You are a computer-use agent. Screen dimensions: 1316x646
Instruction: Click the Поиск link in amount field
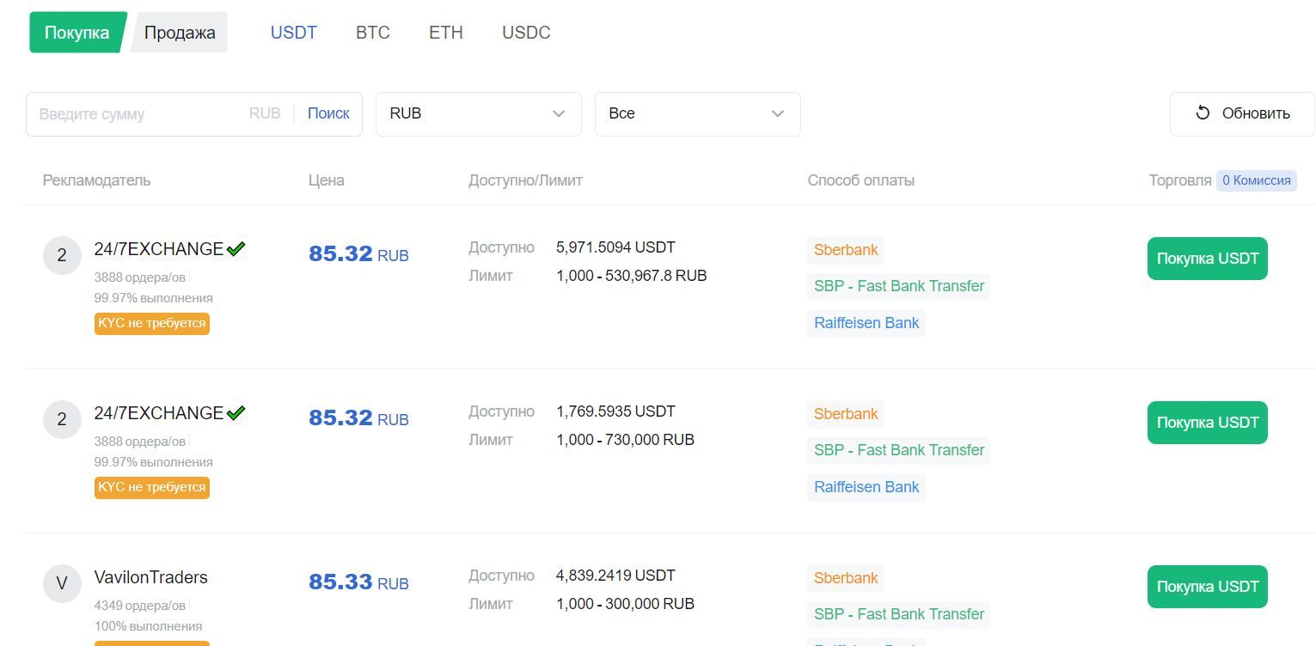[x=328, y=113]
